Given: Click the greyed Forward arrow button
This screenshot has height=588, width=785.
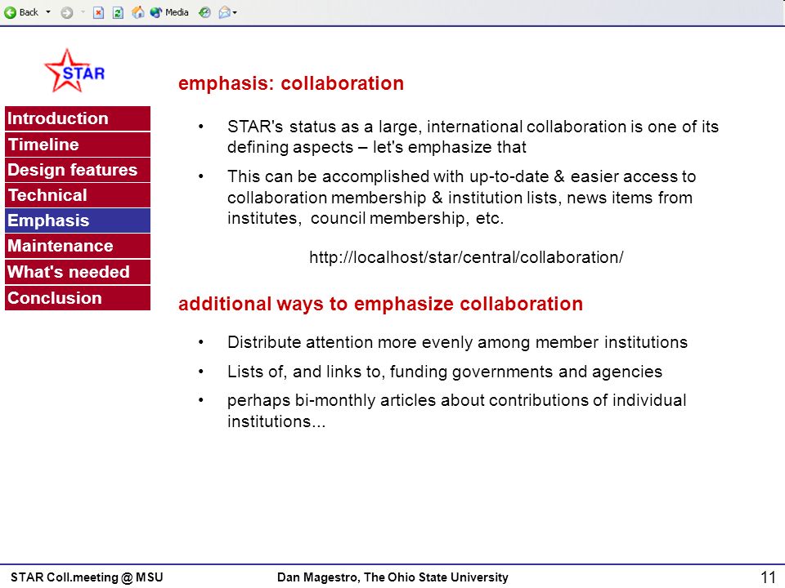Looking at the screenshot, I should click(x=66, y=12).
